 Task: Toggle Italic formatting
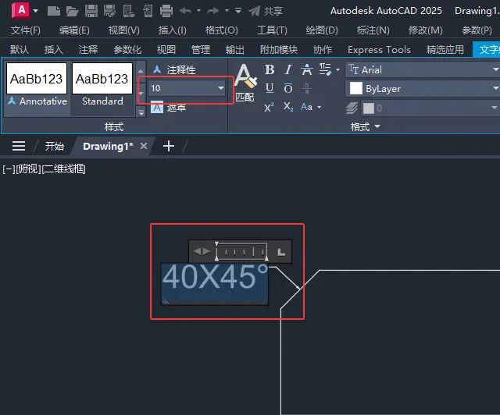pos(288,69)
